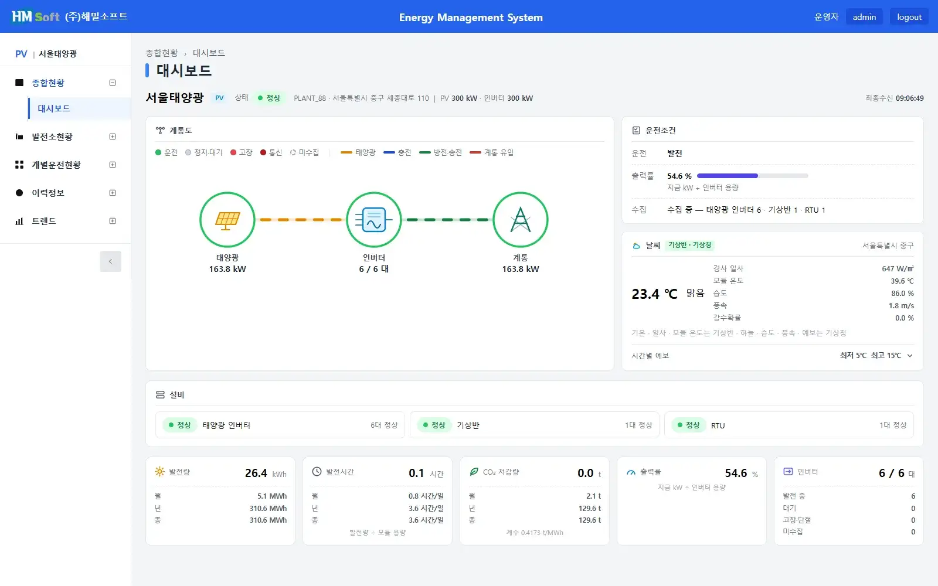Click the 수집 중 collection status text
Image resolution: width=938 pixels, height=586 pixels.
click(x=746, y=210)
